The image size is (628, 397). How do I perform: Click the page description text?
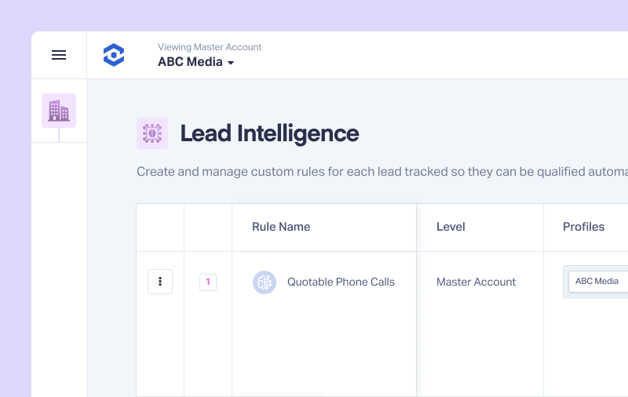382,172
